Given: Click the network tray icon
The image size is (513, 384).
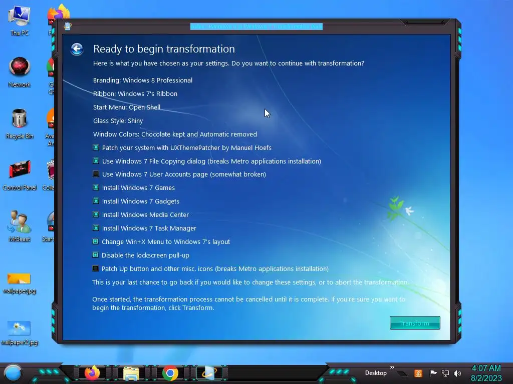Looking at the screenshot, I should coord(445,373).
